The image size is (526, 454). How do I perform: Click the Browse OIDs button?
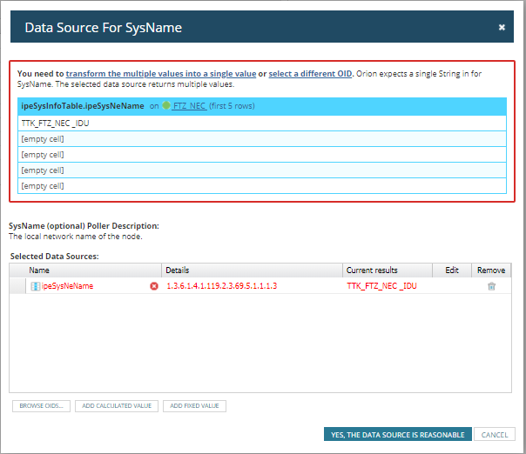pos(41,406)
